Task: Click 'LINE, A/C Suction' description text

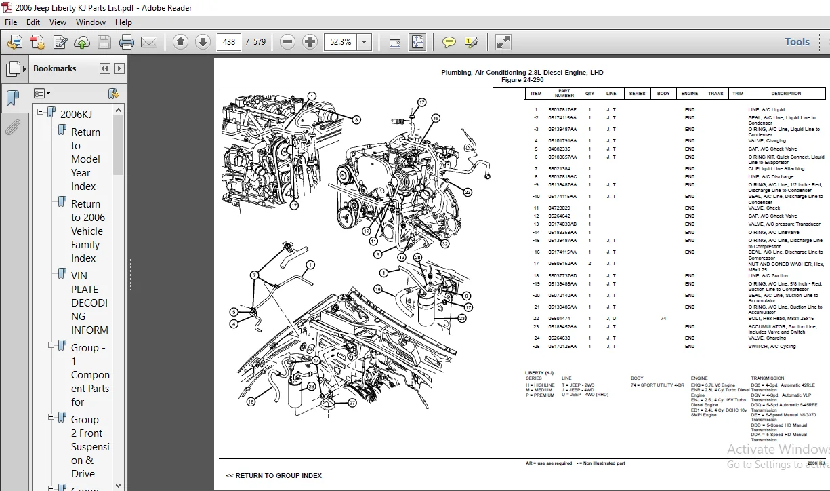Action: tap(768, 276)
